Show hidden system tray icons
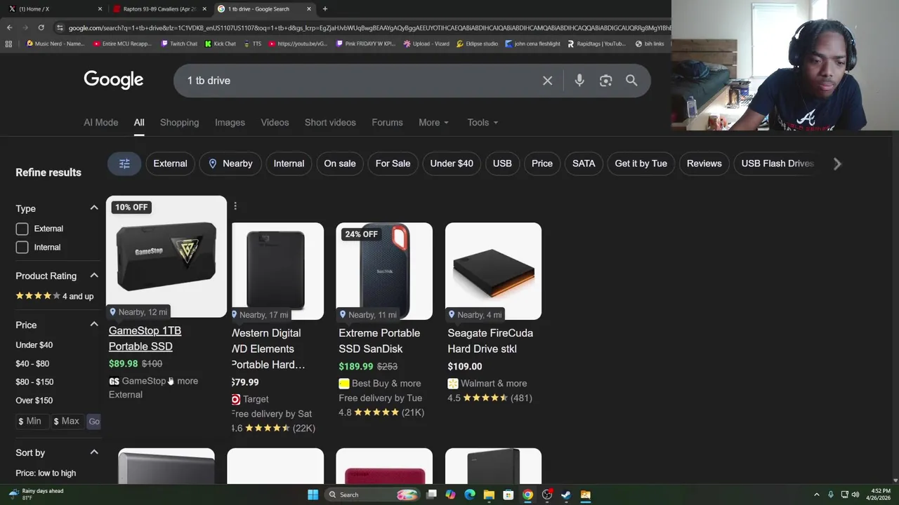Viewport: 899px width, 505px height. point(816,494)
